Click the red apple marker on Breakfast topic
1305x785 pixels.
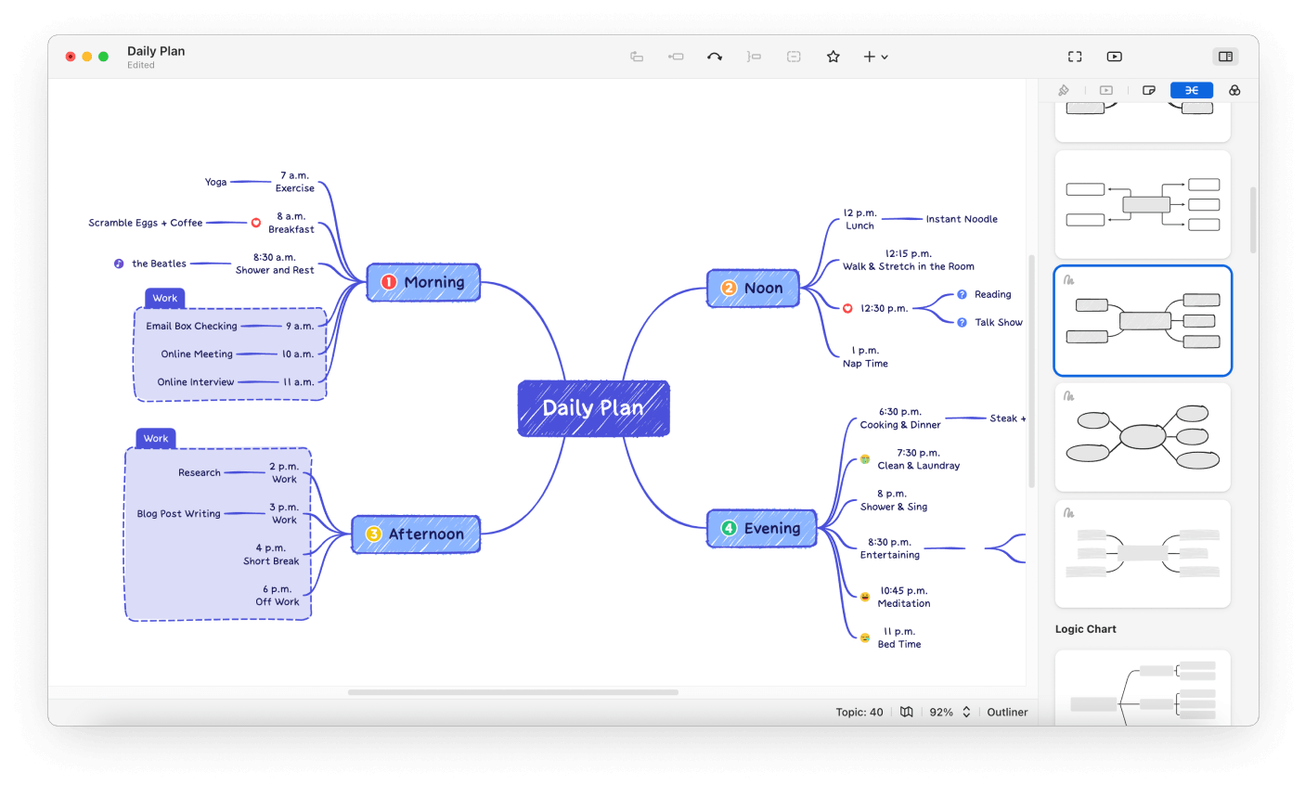point(256,223)
